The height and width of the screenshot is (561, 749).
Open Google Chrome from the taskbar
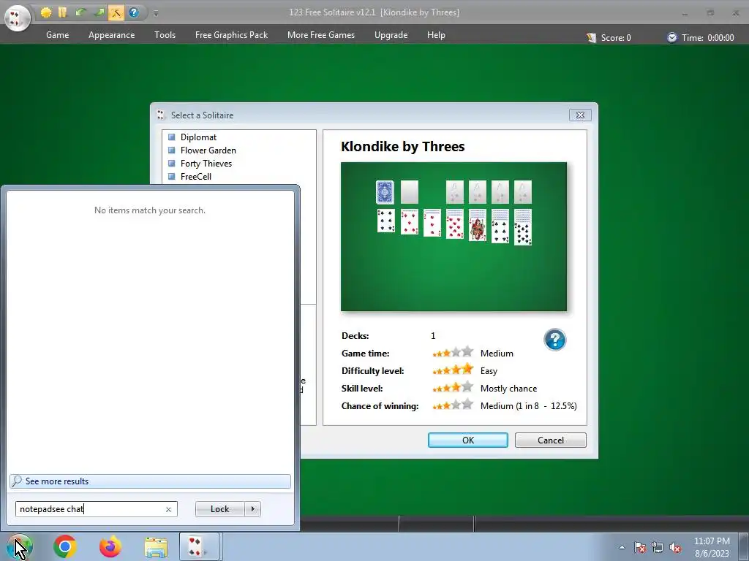[65, 546]
